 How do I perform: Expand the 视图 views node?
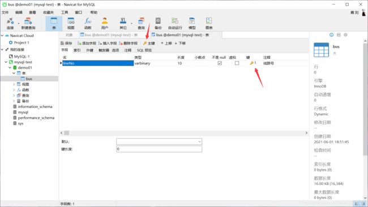[x=14, y=84]
